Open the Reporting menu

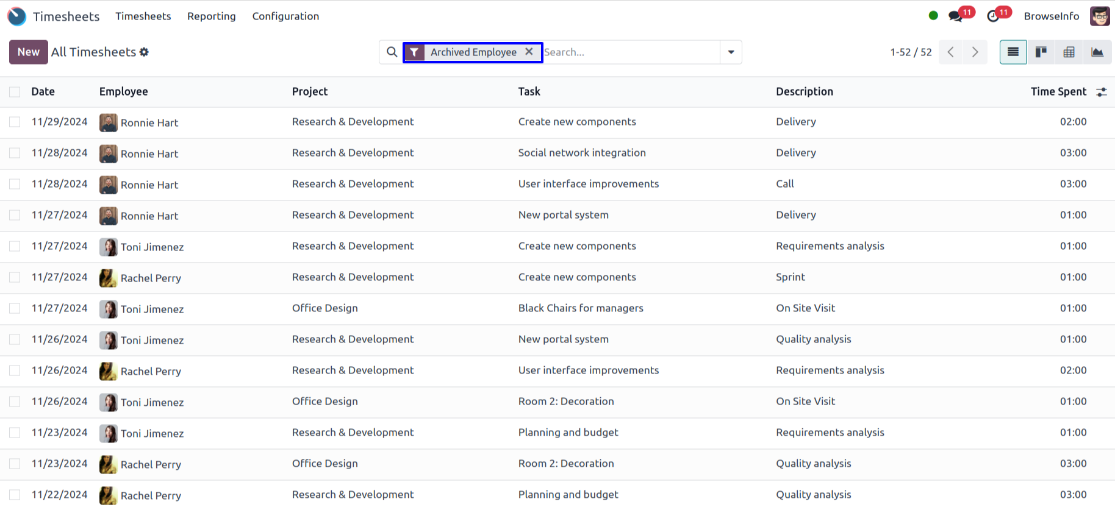click(x=211, y=16)
